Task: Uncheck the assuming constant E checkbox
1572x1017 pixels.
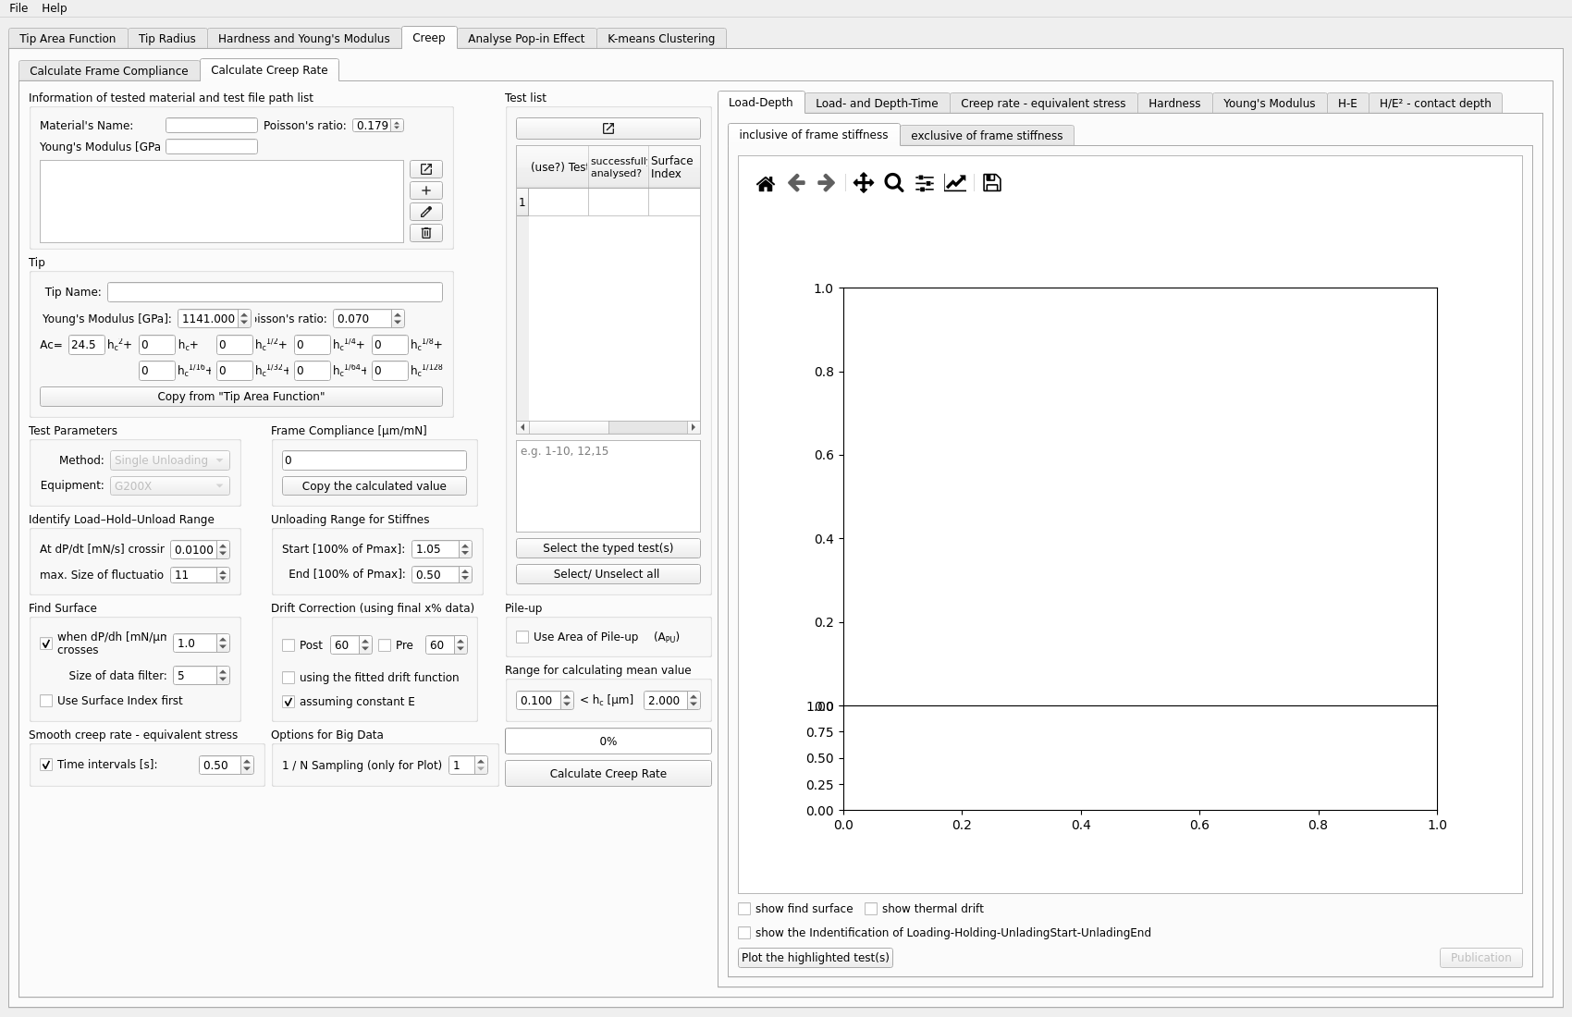Action: click(289, 702)
